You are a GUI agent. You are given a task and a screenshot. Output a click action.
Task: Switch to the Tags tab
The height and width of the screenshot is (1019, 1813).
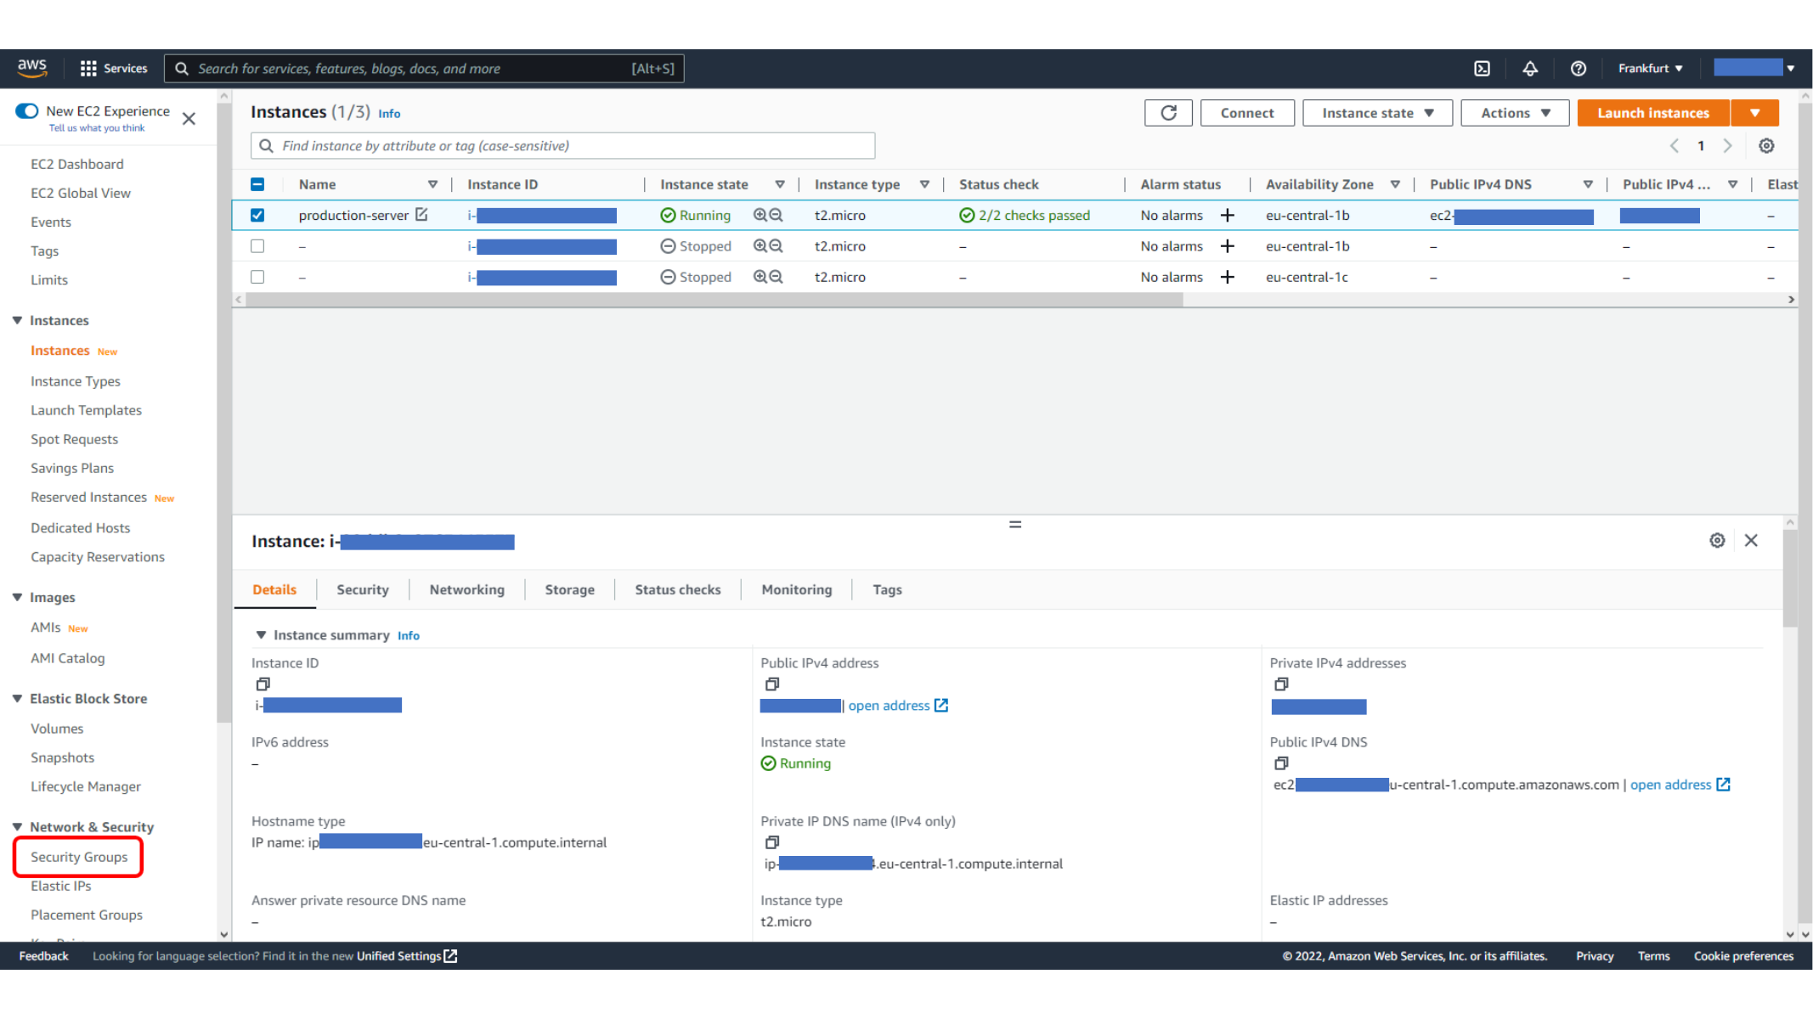coord(887,590)
